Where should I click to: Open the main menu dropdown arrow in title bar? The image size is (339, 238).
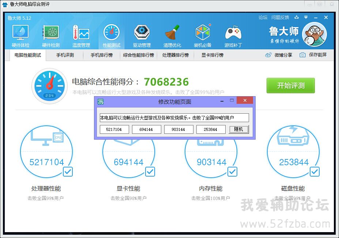306,17
